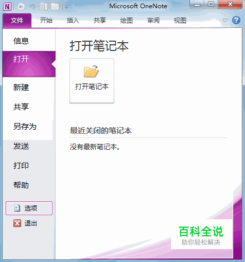Close the OneNote window

tap(230, 5)
